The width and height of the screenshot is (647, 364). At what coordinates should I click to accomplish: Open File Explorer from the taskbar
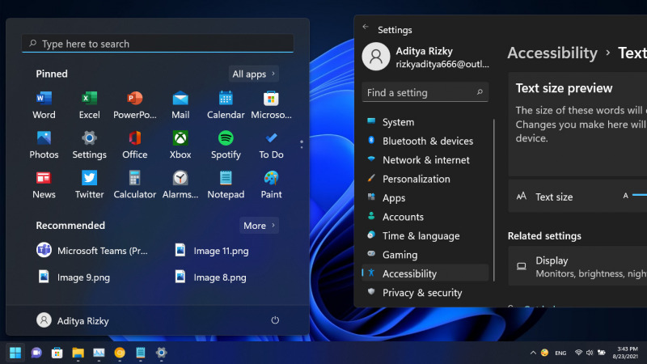78,353
